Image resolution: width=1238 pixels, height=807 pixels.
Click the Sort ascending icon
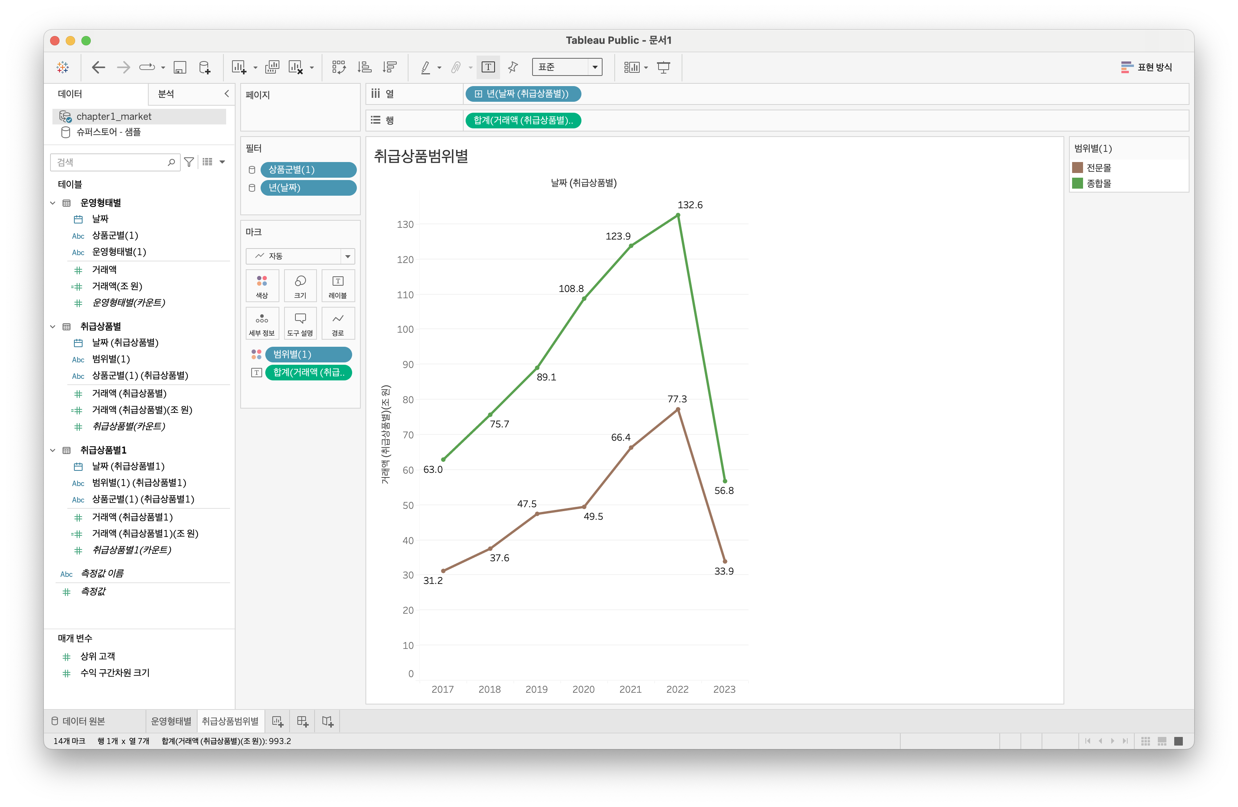(x=364, y=67)
